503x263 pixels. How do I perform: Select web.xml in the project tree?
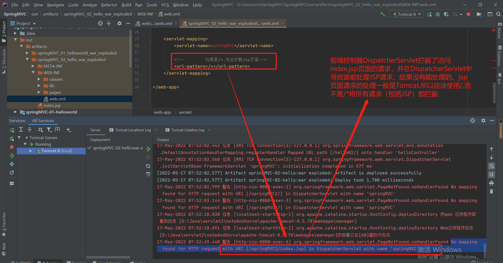point(57,99)
